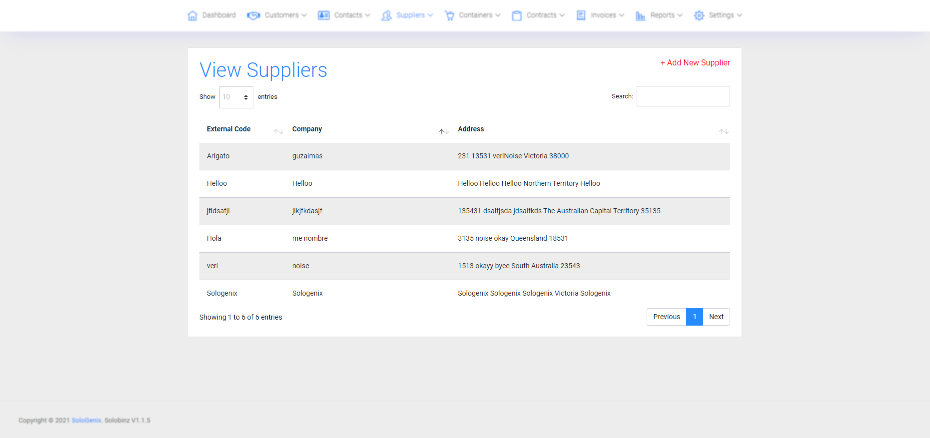930x438 pixels.
Task: Open the Invoices menu
Action: click(x=603, y=15)
